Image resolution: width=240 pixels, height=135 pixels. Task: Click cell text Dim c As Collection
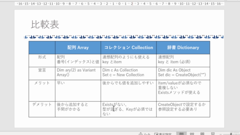tap(120, 70)
